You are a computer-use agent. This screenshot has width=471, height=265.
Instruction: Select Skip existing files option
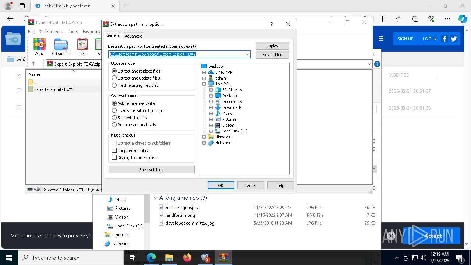(130, 118)
